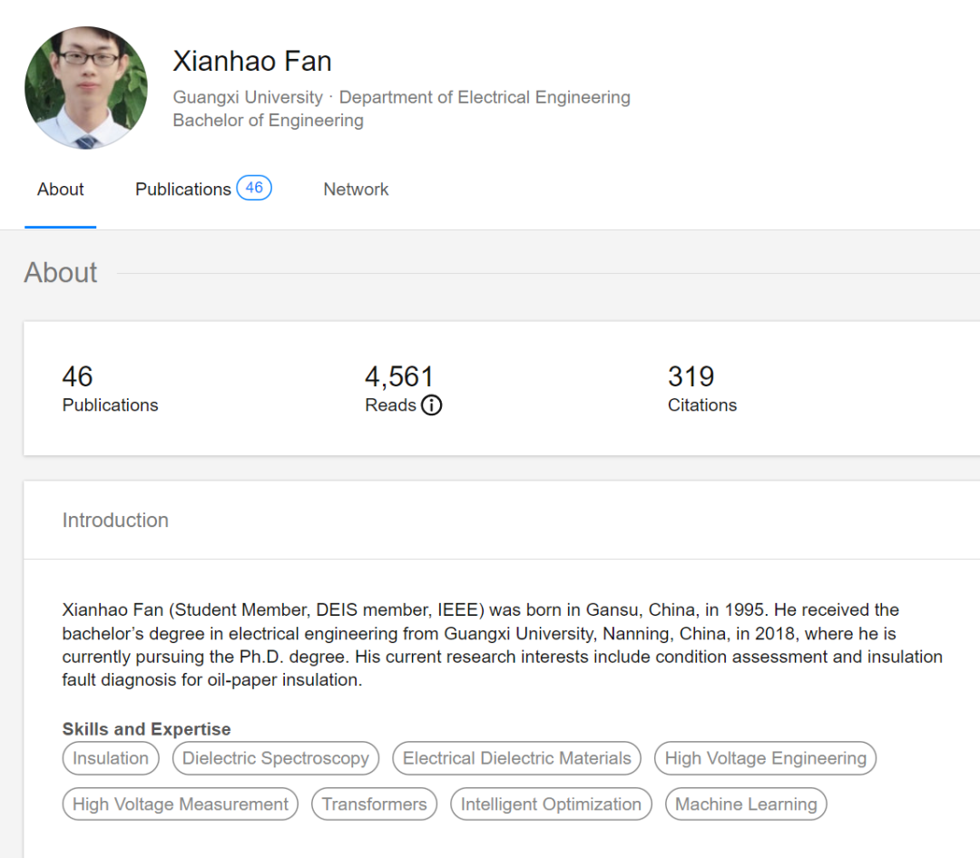This screenshot has width=980, height=858.
Task: Click the Guangxi University affiliation link
Action: point(248,97)
